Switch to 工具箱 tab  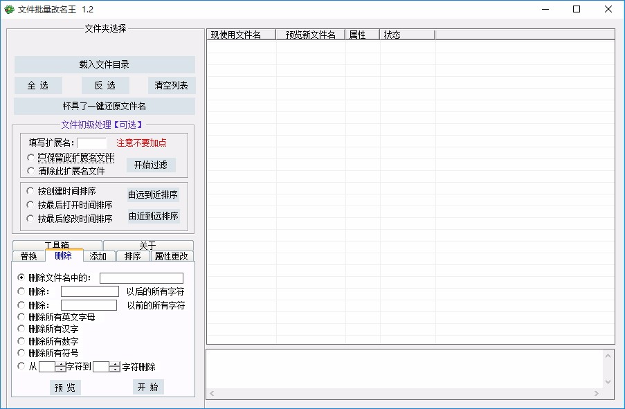[57, 245]
